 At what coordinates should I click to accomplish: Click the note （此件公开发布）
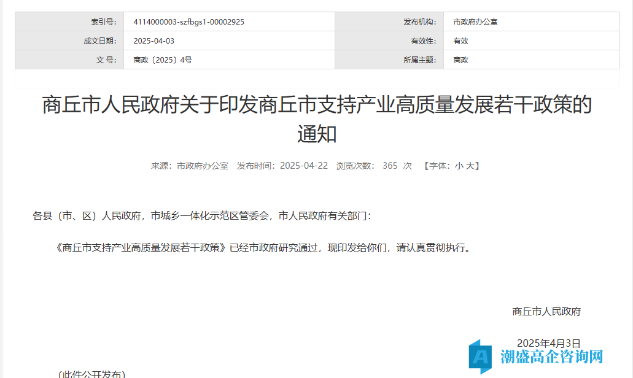pyautogui.click(x=91, y=374)
